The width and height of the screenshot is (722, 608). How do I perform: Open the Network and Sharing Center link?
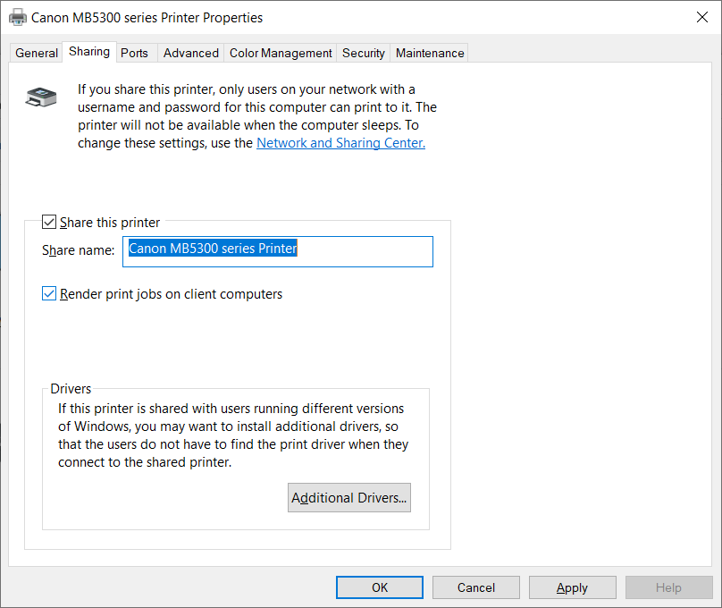click(x=340, y=143)
